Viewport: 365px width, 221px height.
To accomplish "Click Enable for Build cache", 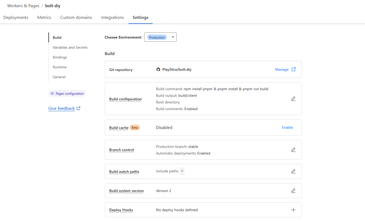I will (x=287, y=127).
